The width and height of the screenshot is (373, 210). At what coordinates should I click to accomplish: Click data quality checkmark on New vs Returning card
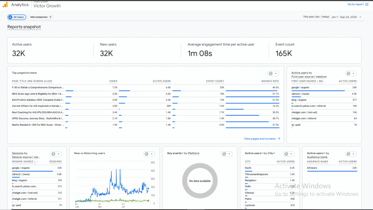(146, 154)
